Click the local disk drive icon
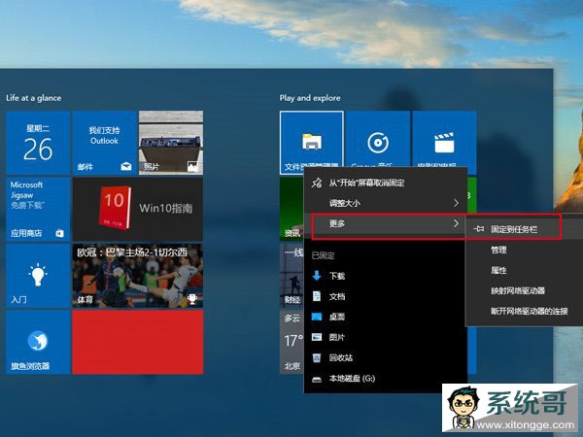Image resolution: width=583 pixels, height=437 pixels. click(x=317, y=379)
